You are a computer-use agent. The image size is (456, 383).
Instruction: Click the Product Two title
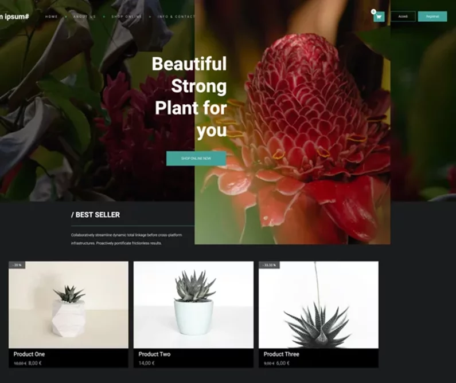[154, 354]
